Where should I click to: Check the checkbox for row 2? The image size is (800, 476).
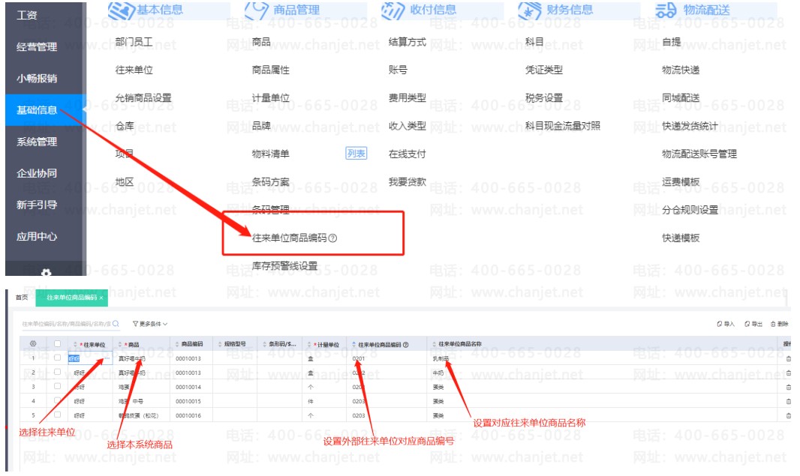pos(57,372)
